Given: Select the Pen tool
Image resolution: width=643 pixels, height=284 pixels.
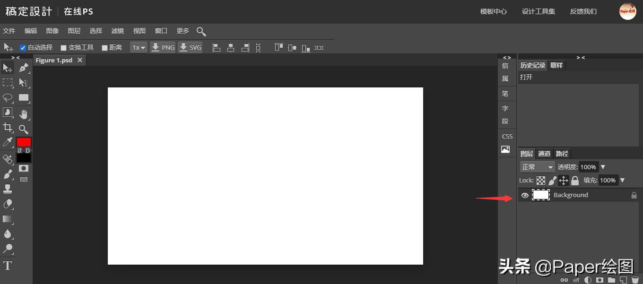Looking at the screenshot, I should (24, 68).
